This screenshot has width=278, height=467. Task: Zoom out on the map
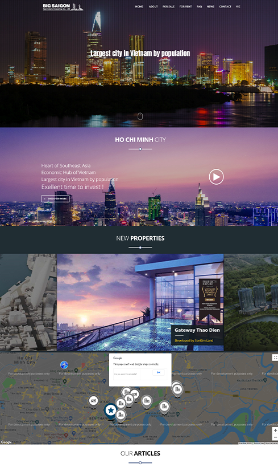pyautogui.click(x=275, y=437)
